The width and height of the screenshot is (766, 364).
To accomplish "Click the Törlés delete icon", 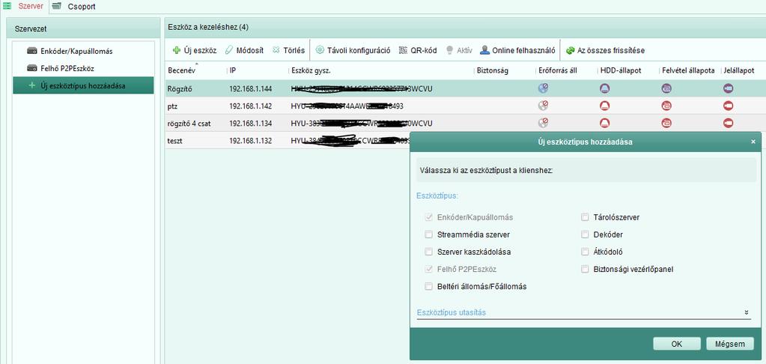I will 276,50.
